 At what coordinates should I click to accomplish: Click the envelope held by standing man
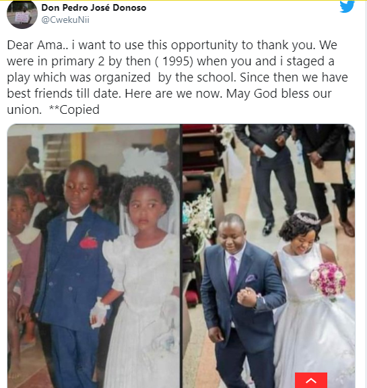click(x=327, y=172)
